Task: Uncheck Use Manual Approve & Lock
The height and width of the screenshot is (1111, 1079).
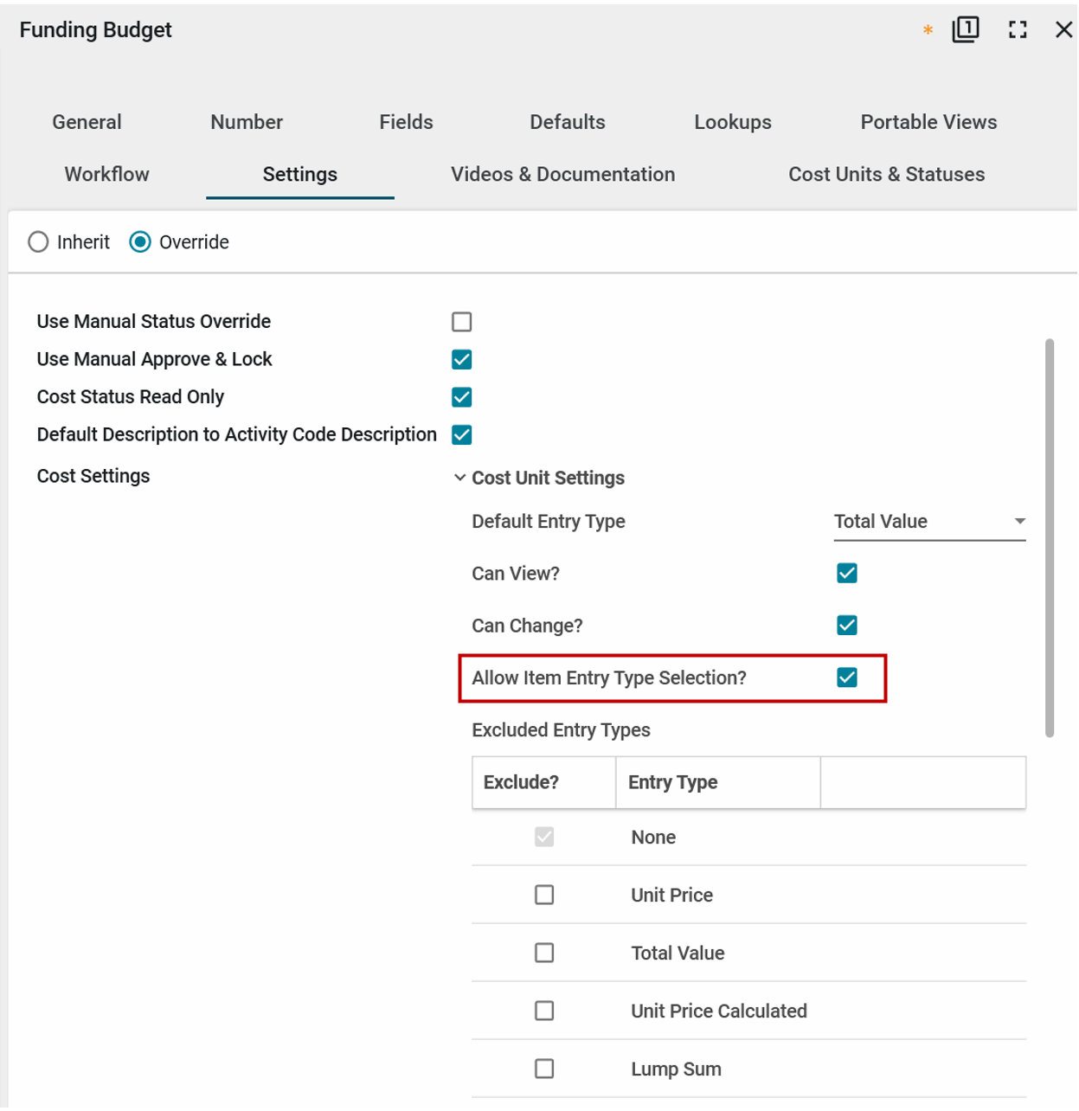Action: 462,360
